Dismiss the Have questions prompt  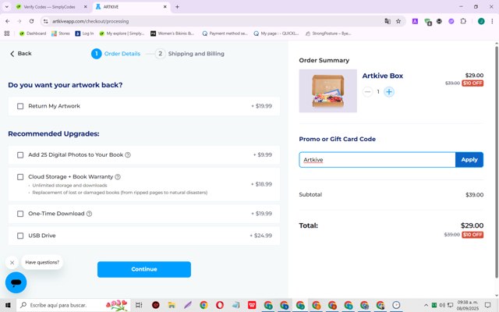click(12, 263)
